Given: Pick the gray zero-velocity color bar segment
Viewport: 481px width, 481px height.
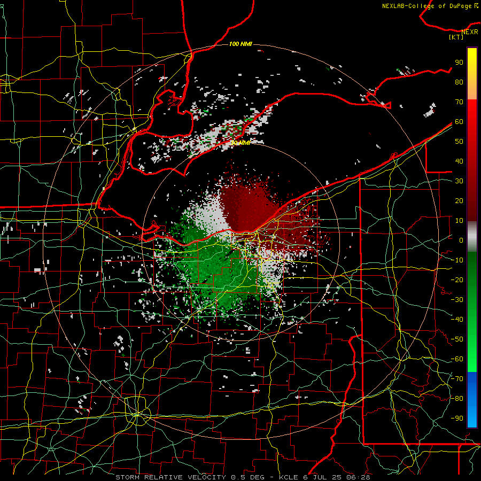Looking at the screenshot, I should (472, 237).
